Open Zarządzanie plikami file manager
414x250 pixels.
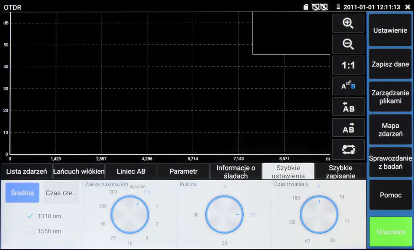point(390,97)
